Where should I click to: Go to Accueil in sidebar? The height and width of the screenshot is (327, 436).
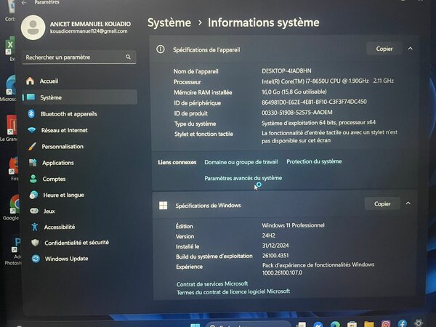tap(49, 81)
